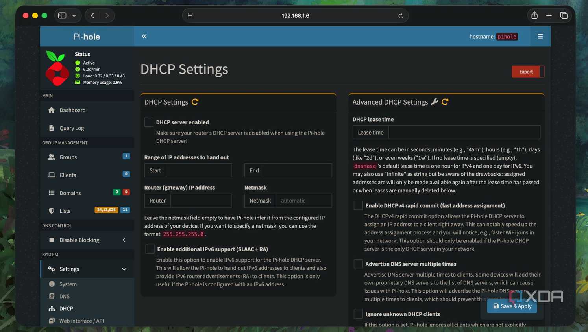Click the Lease time input field
Screen dimensions: 588x332
tap(464, 133)
